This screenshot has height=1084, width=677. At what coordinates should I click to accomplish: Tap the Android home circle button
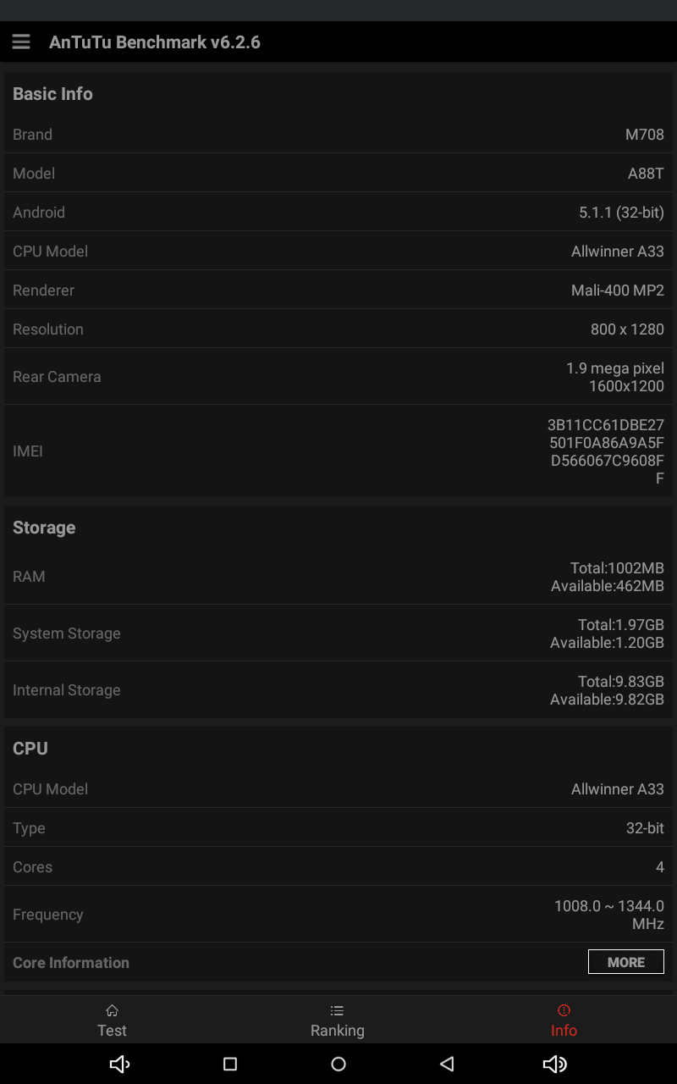tap(338, 1065)
